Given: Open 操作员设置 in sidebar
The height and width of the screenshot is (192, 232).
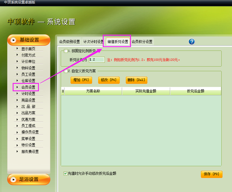Looking at the screenshot, I should coord(30,132).
